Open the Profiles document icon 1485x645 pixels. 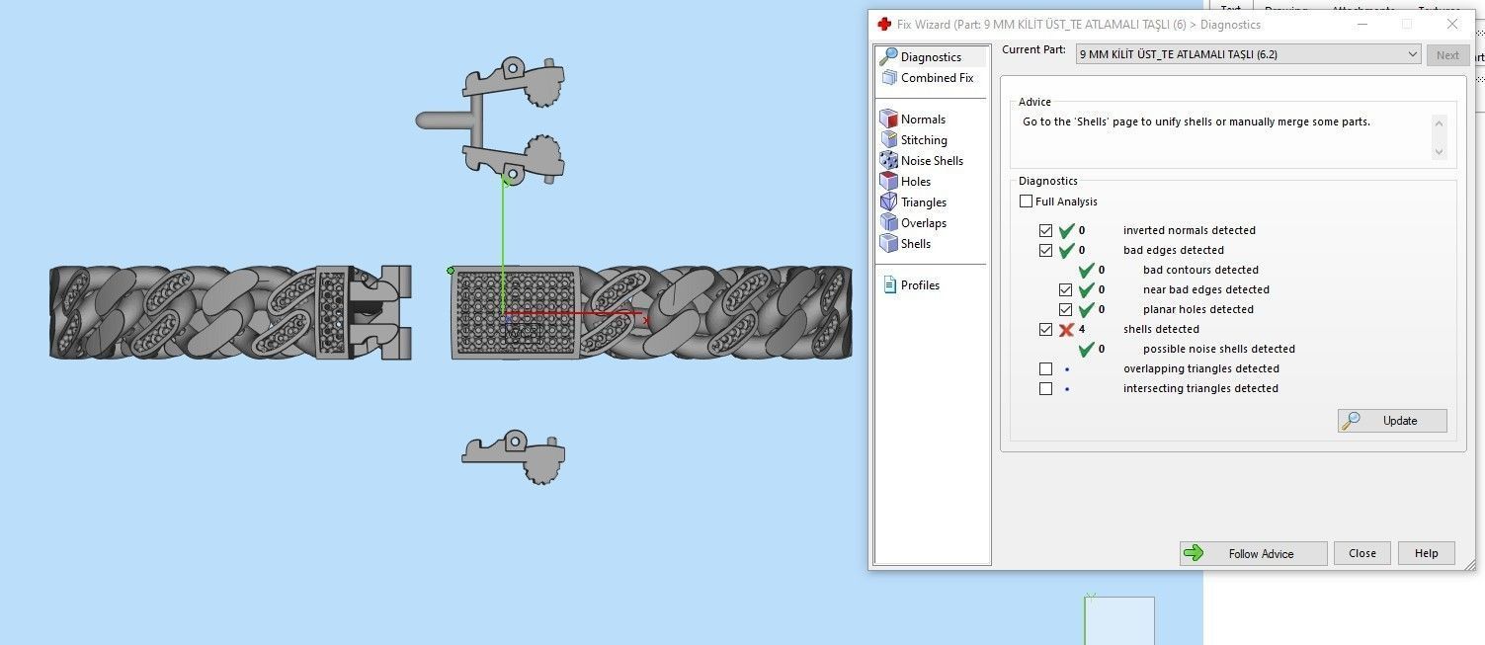click(x=888, y=285)
